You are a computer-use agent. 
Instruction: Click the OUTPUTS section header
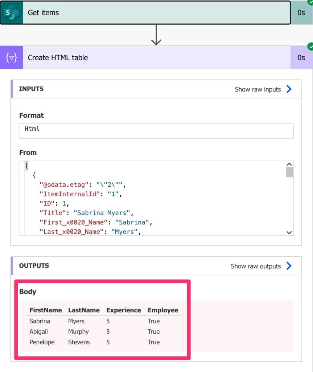pos(34,266)
